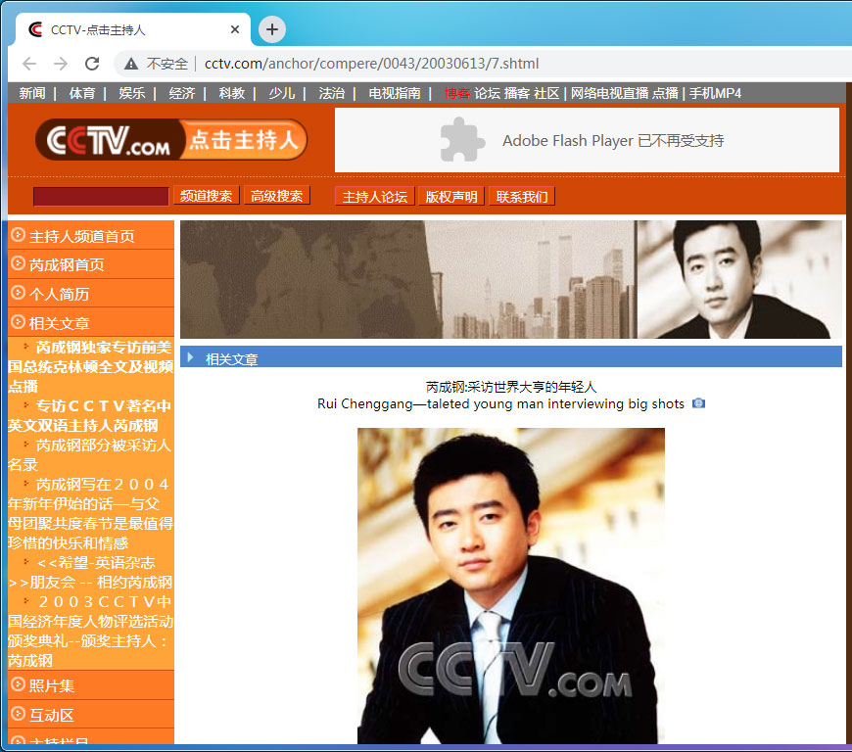This screenshot has width=852, height=752.
Task: Open the 点播 link in top bar
Action: (666, 93)
